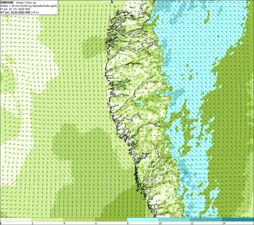Screen dimensions: 254x225
Task: Click the 'IT: þri. 22. 03. 2022 00Z' line
Action: coord(15,9)
